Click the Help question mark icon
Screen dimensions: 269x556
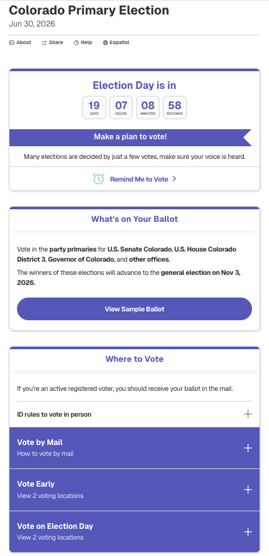[76, 43]
